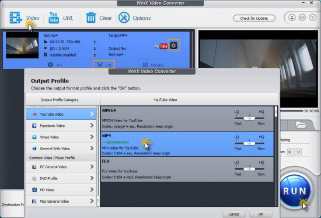Open the gear settings icon beside YouTube logo
This screenshot has height=218, width=321.
(x=173, y=46)
